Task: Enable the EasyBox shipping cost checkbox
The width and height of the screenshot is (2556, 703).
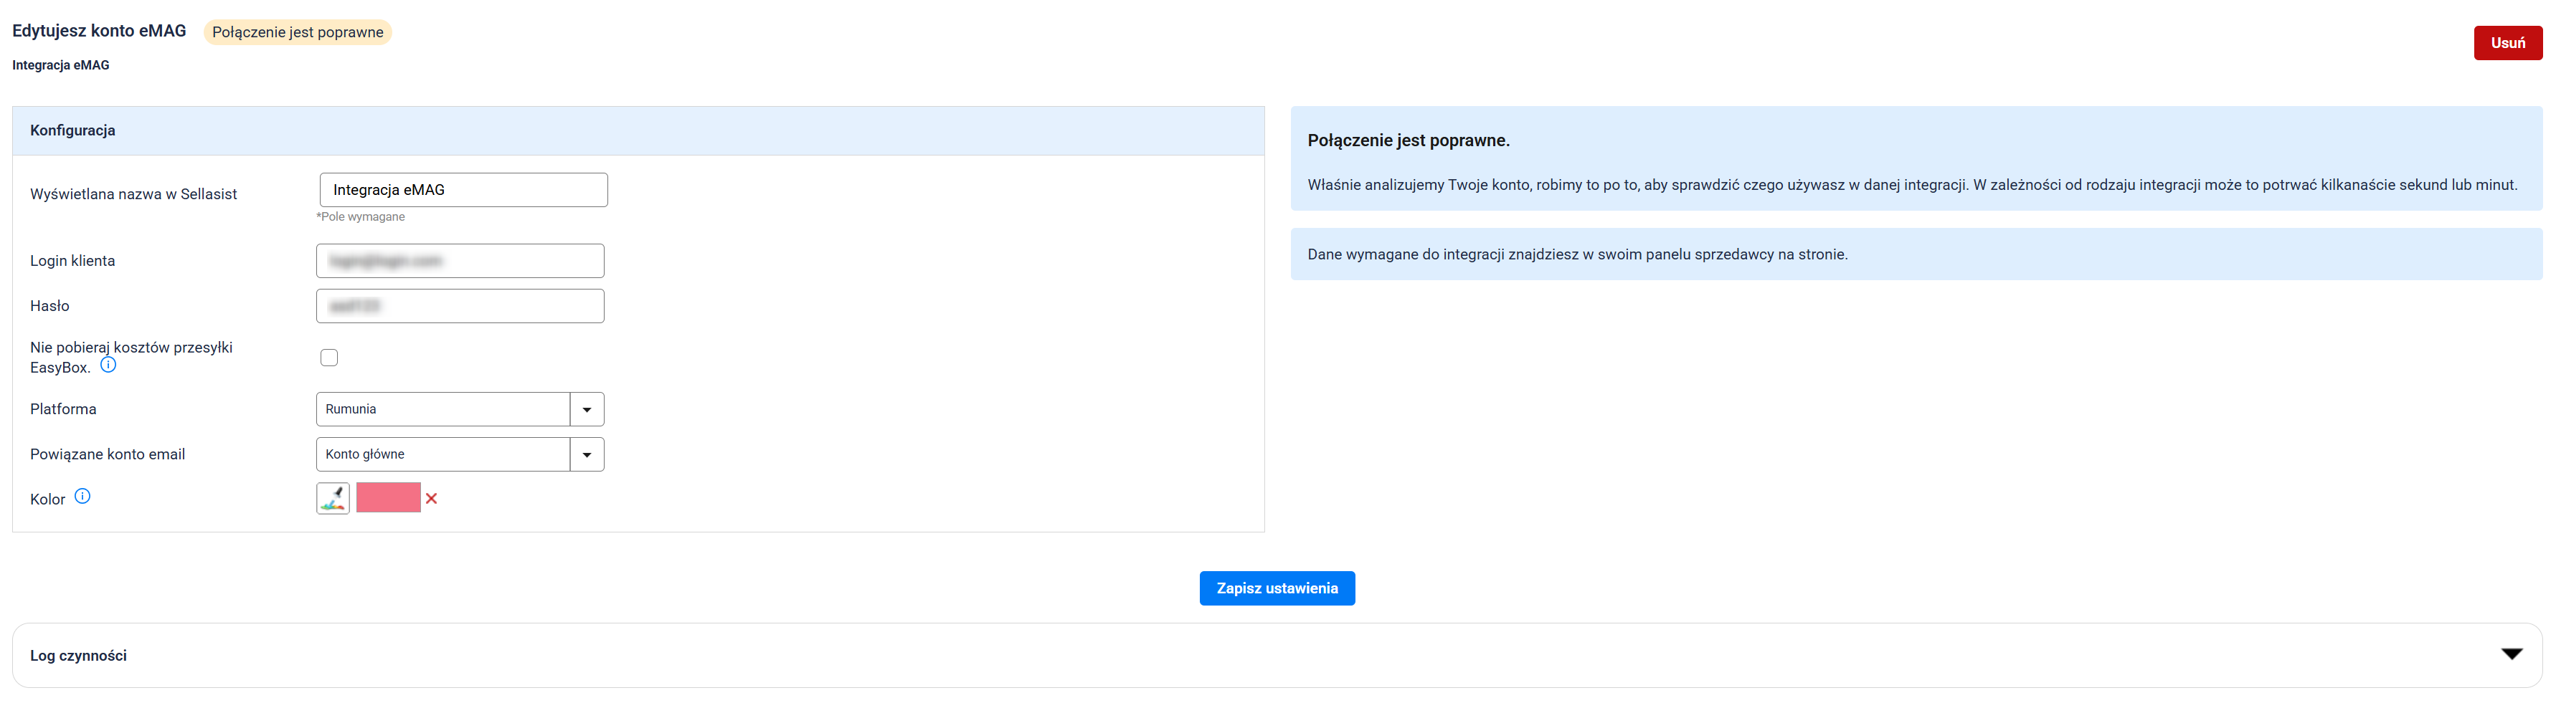Action: coord(329,358)
